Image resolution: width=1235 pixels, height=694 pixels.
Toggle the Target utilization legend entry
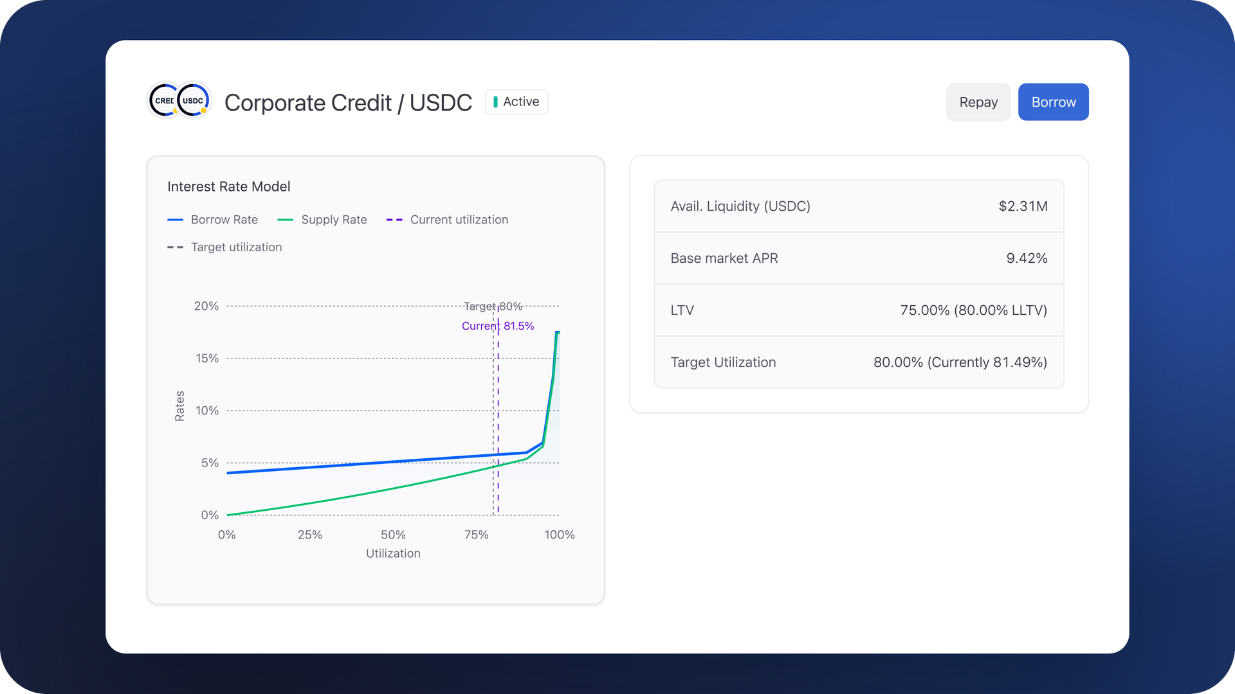click(224, 247)
